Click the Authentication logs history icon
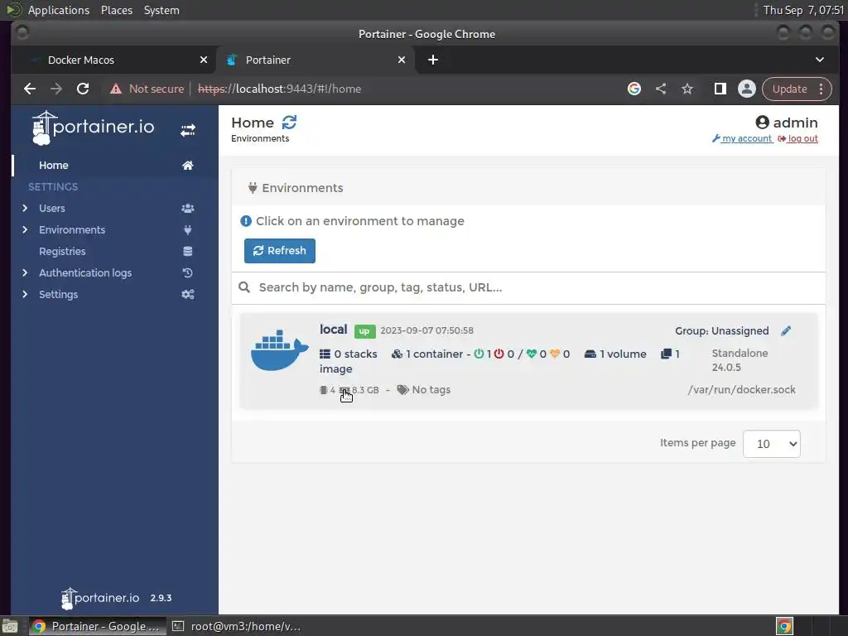Viewport: 848px width, 636px height. (188, 273)
